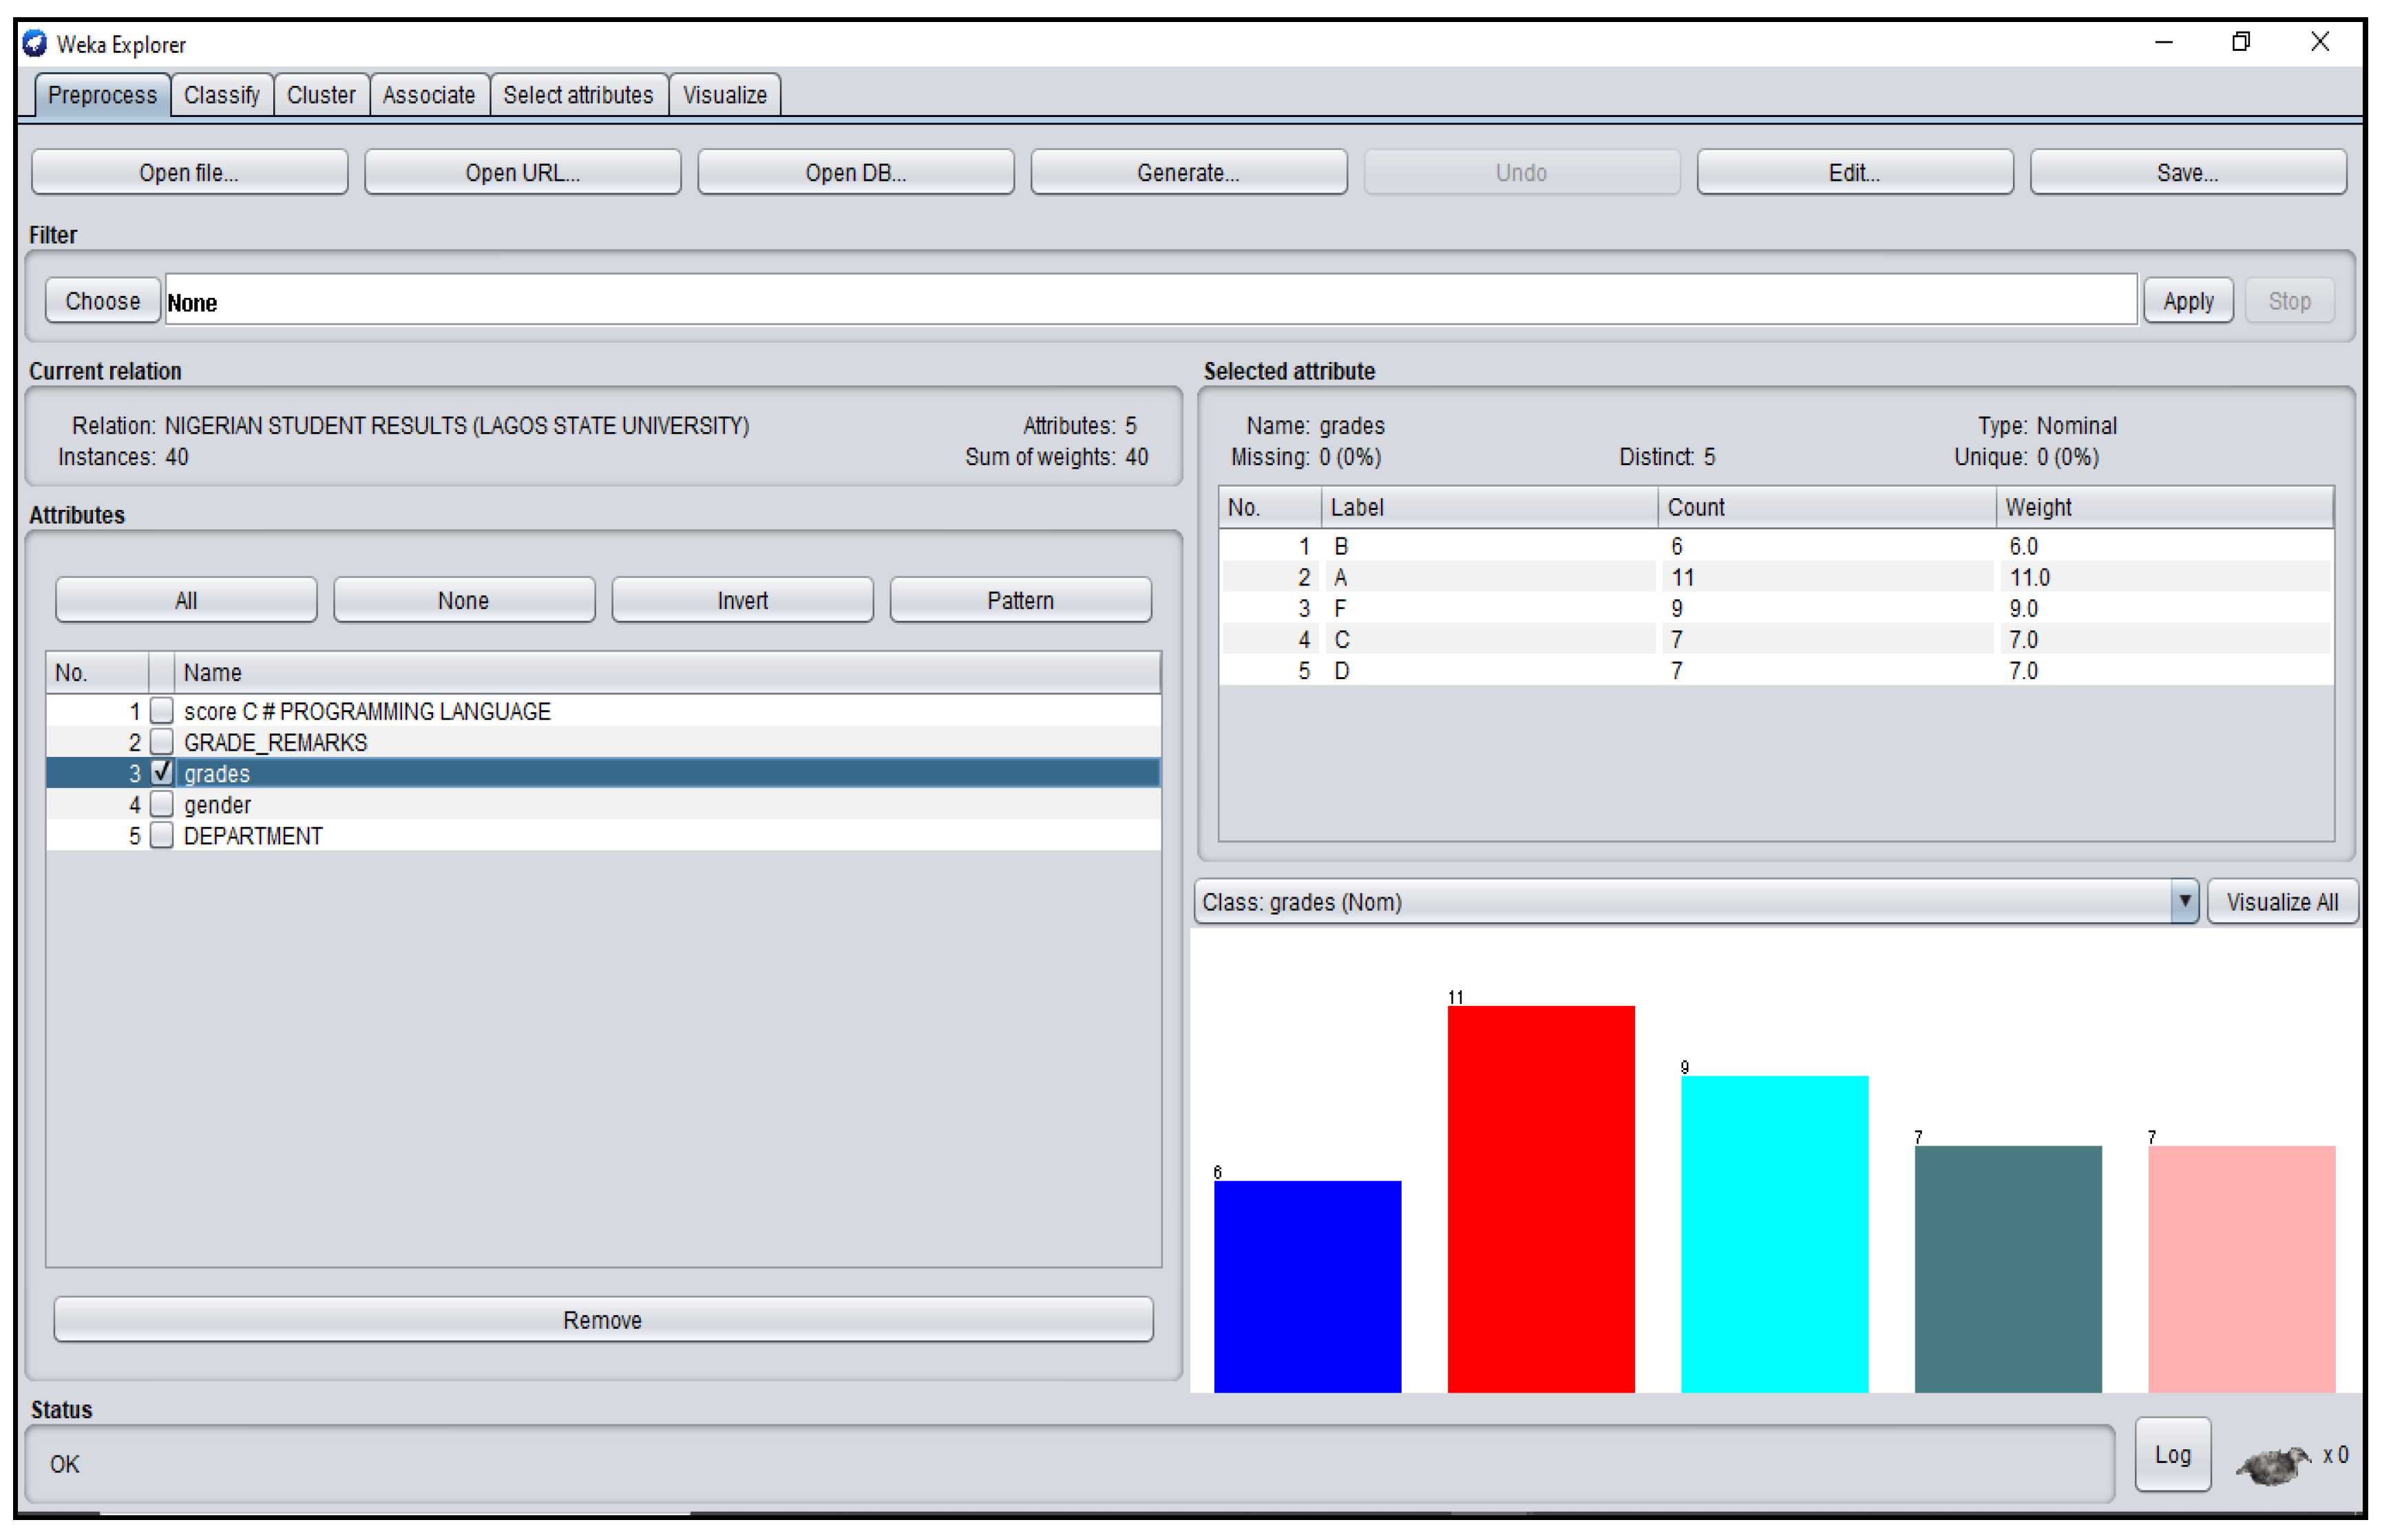Uncheck the grades attribute checkbox
This screenshot has height=1540, width=2382.
[x=161, y=773]
